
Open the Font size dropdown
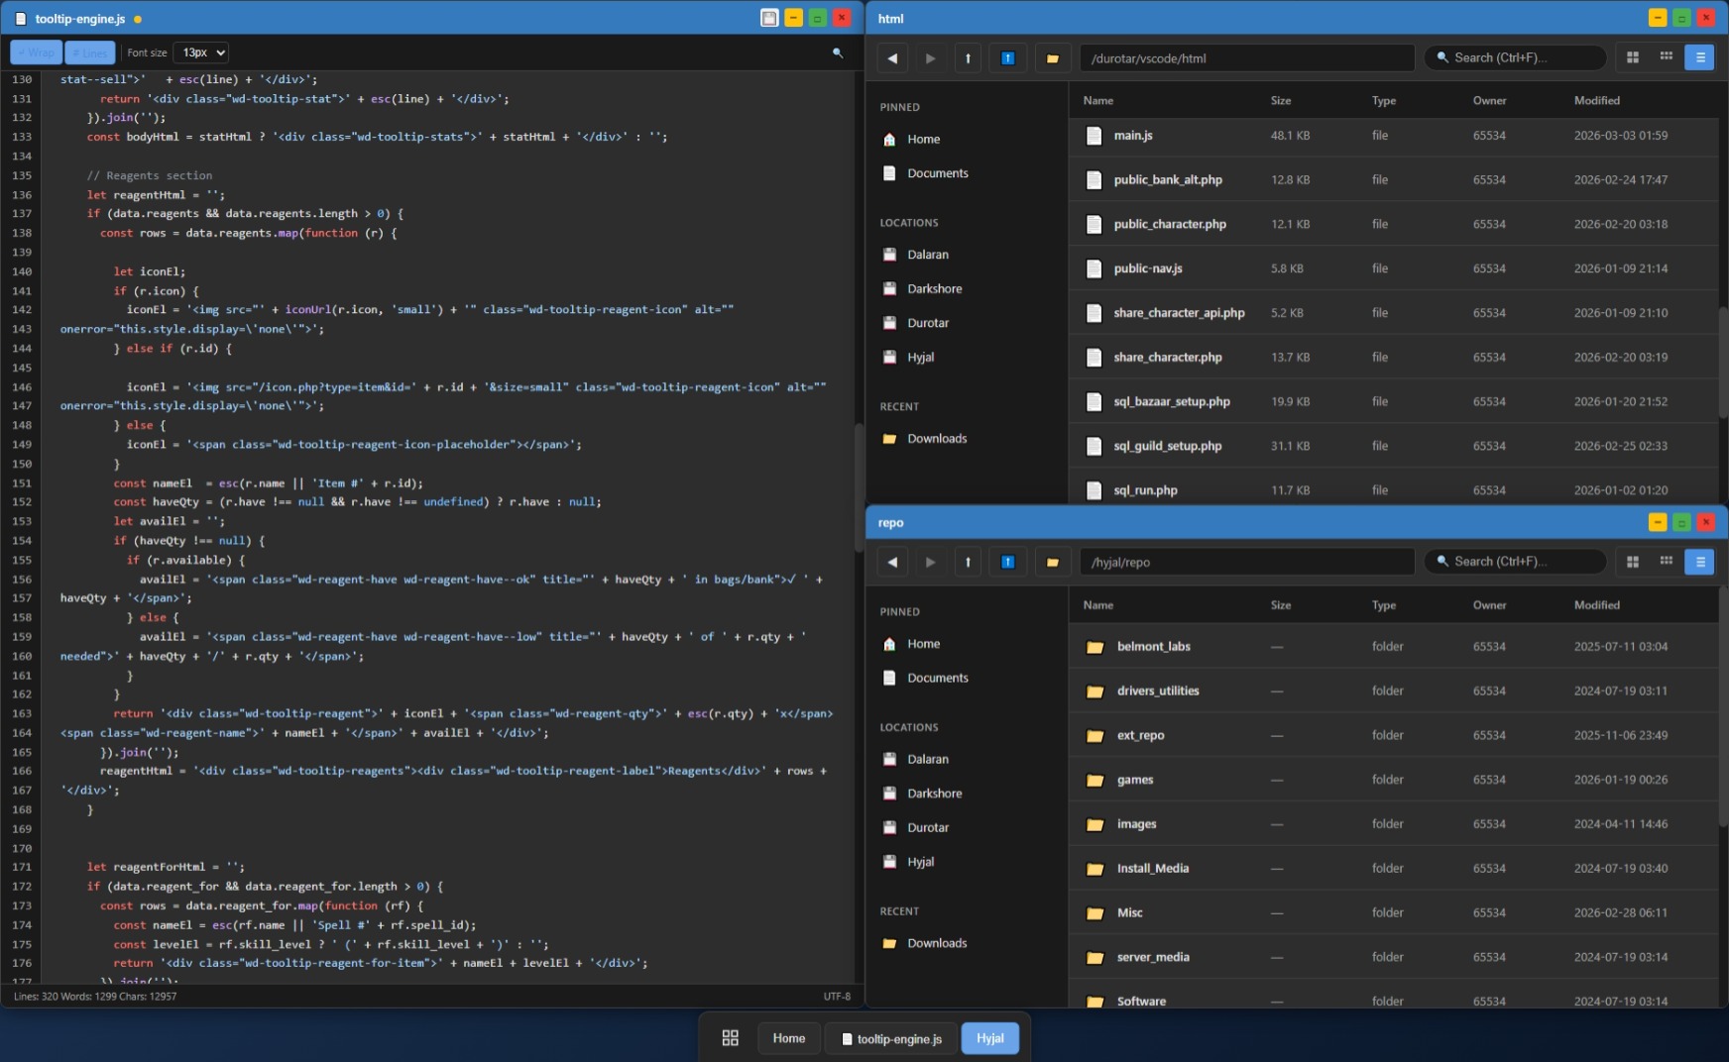click(x=200, y=53)
